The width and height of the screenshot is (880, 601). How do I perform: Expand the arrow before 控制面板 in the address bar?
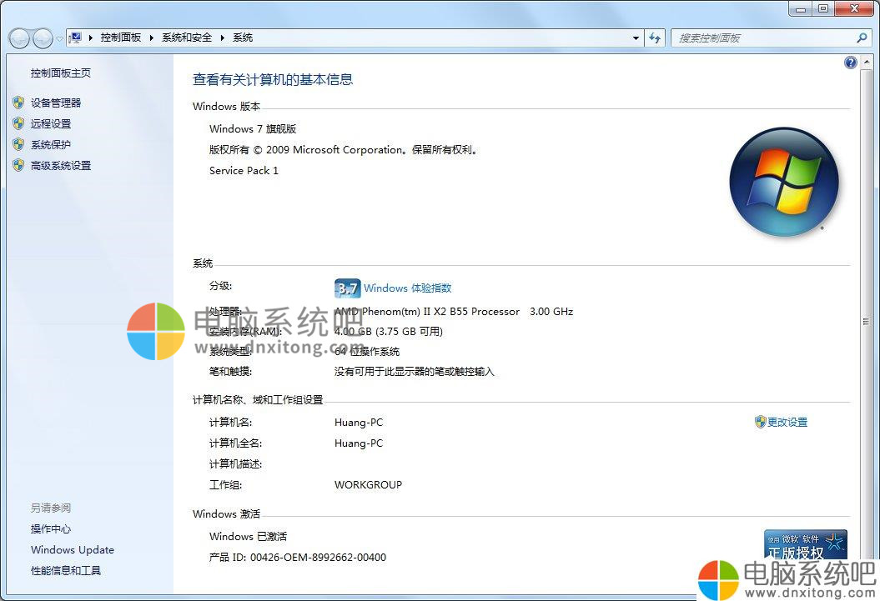(91, 38)
